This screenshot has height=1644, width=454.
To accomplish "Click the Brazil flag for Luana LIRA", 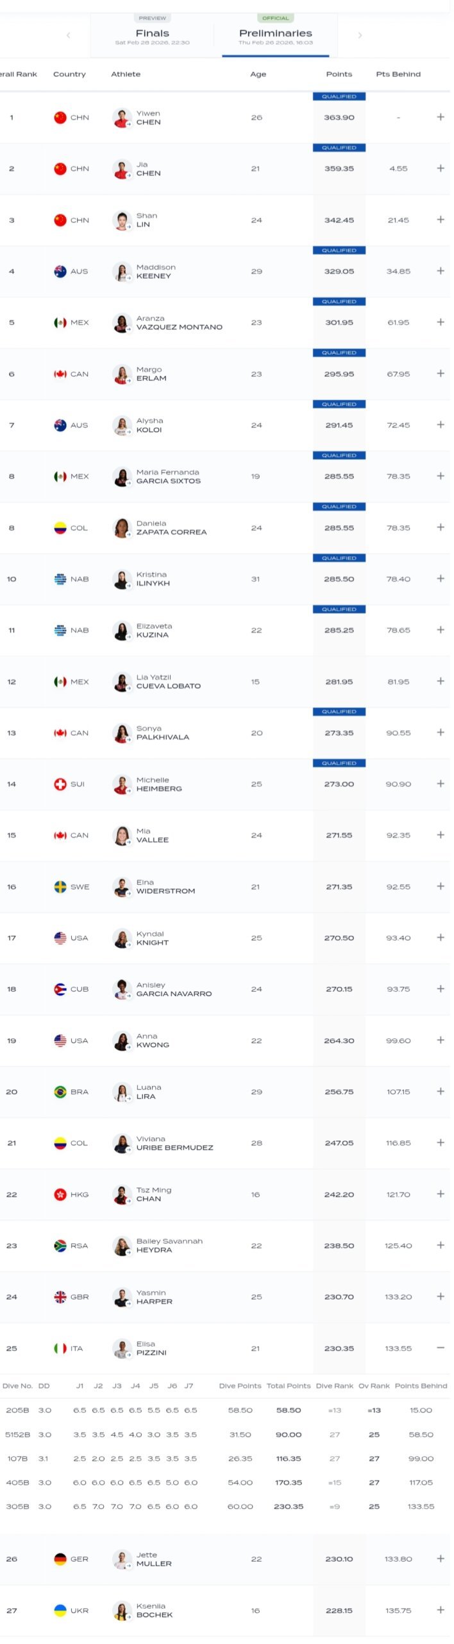I will (60, 1092).
